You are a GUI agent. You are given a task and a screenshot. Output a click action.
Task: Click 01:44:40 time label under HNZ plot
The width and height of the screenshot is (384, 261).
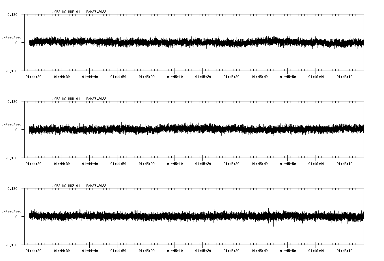coord(90,251)
